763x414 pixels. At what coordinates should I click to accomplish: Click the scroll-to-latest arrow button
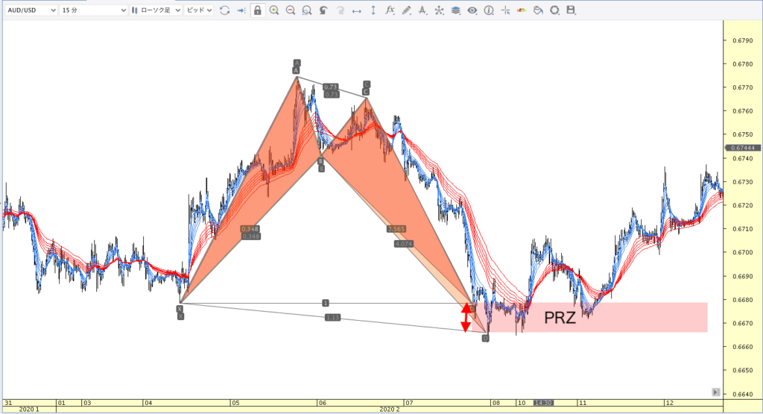[715, 392]
